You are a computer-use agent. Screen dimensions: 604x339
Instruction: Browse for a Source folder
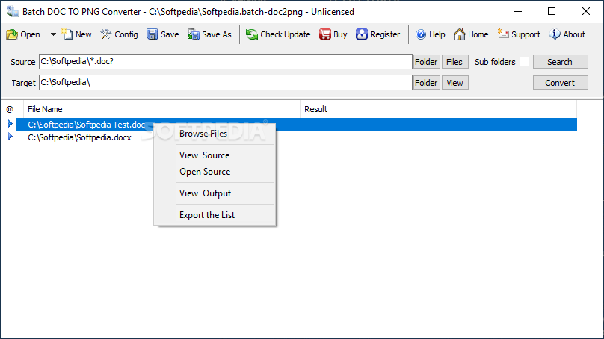coord(426,62)
